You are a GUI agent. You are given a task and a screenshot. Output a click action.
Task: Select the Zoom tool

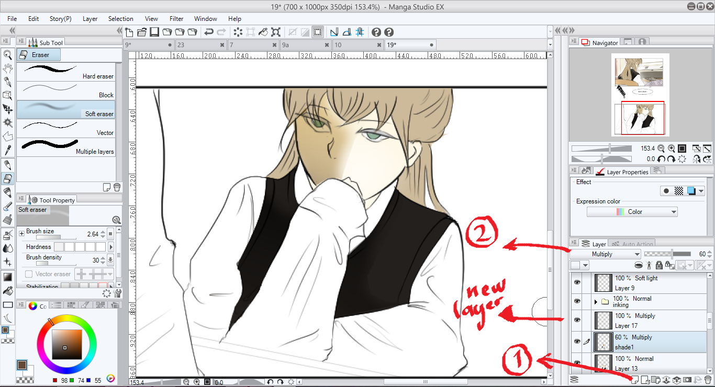(7, 54)
